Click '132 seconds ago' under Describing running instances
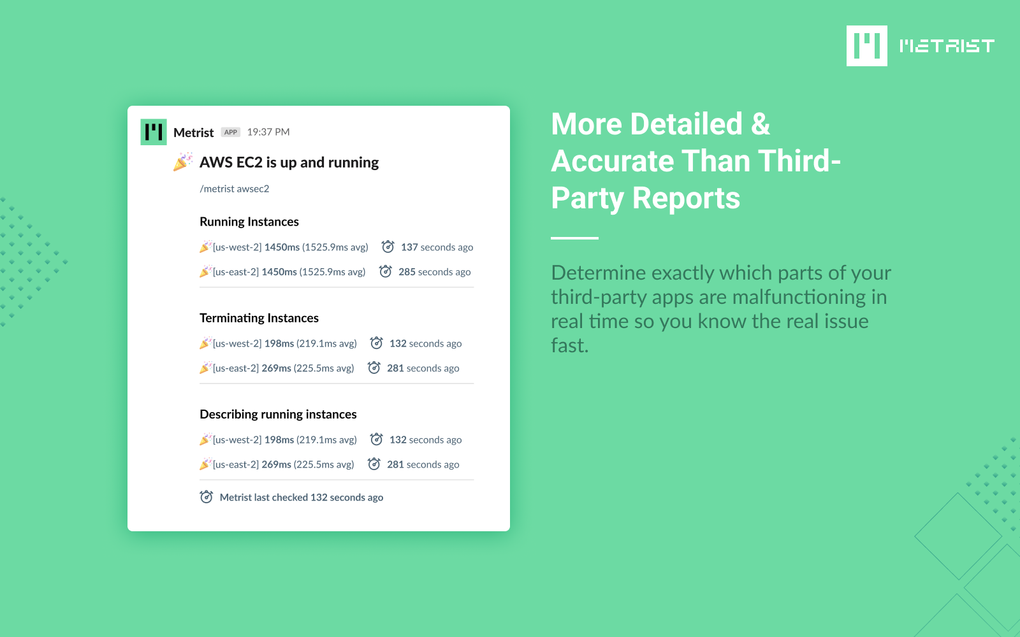Viewport: 1020px width, 637px height. [426, 440]
